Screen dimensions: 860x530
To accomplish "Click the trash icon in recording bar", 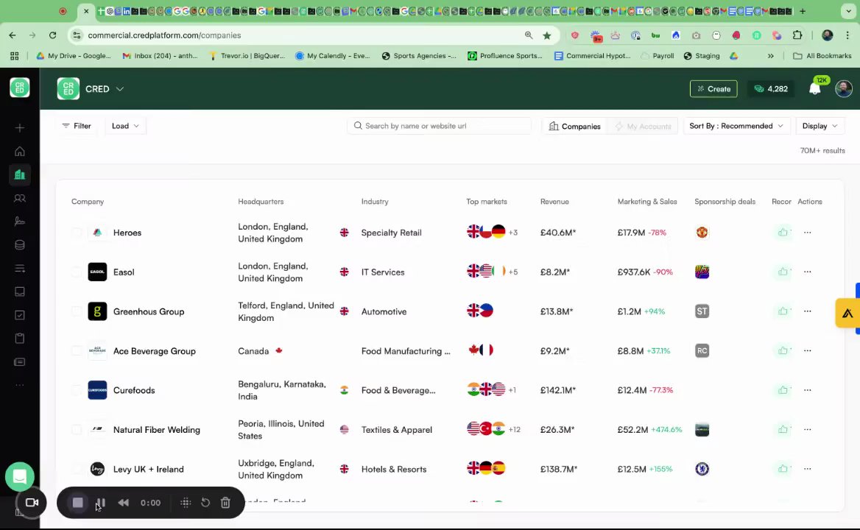I will (225, 503).
